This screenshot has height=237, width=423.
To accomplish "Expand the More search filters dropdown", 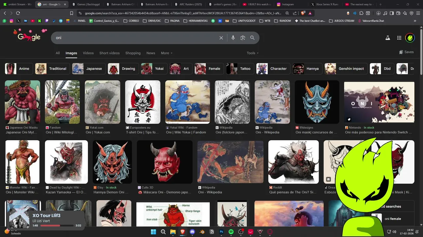I will (x=167, y=53).
